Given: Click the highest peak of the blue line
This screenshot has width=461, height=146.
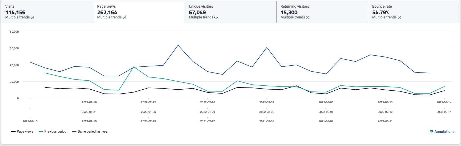Looking at the screenshot, I should (x=178, y=45).
